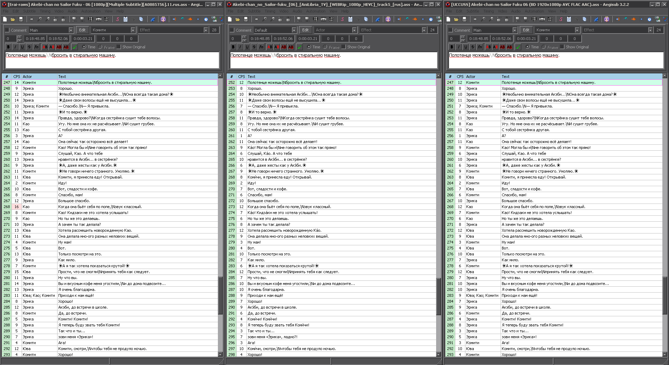Screen dimensions: 669x365
Task: Click New subtitles icon in Erai-raws window
Action: [x=5, y=19]
